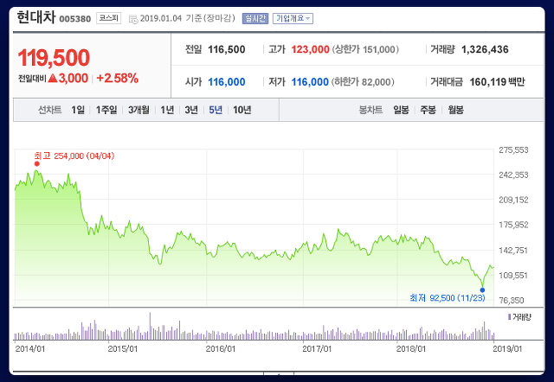554x382 pixels.
Task: Click the blue 최저 92,500 low marker
Action: [482, 290]
